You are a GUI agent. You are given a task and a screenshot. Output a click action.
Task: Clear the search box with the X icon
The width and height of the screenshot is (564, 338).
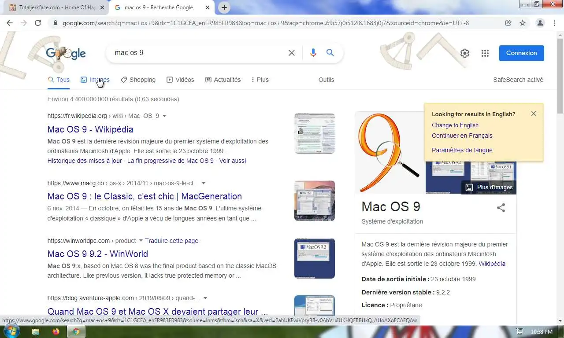pos(291,53)
